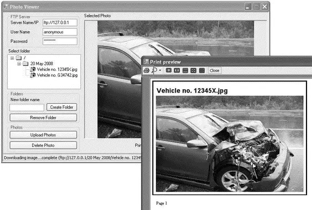Click the Select folder label
312x210 pixels.
(x=19, y=51)
